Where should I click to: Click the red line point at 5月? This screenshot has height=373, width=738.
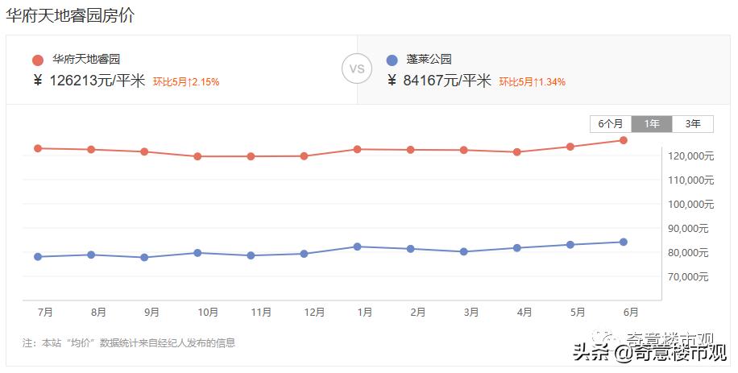(570, 147)
